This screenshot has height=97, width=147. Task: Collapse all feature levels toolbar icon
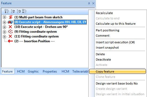coord(7,11)
